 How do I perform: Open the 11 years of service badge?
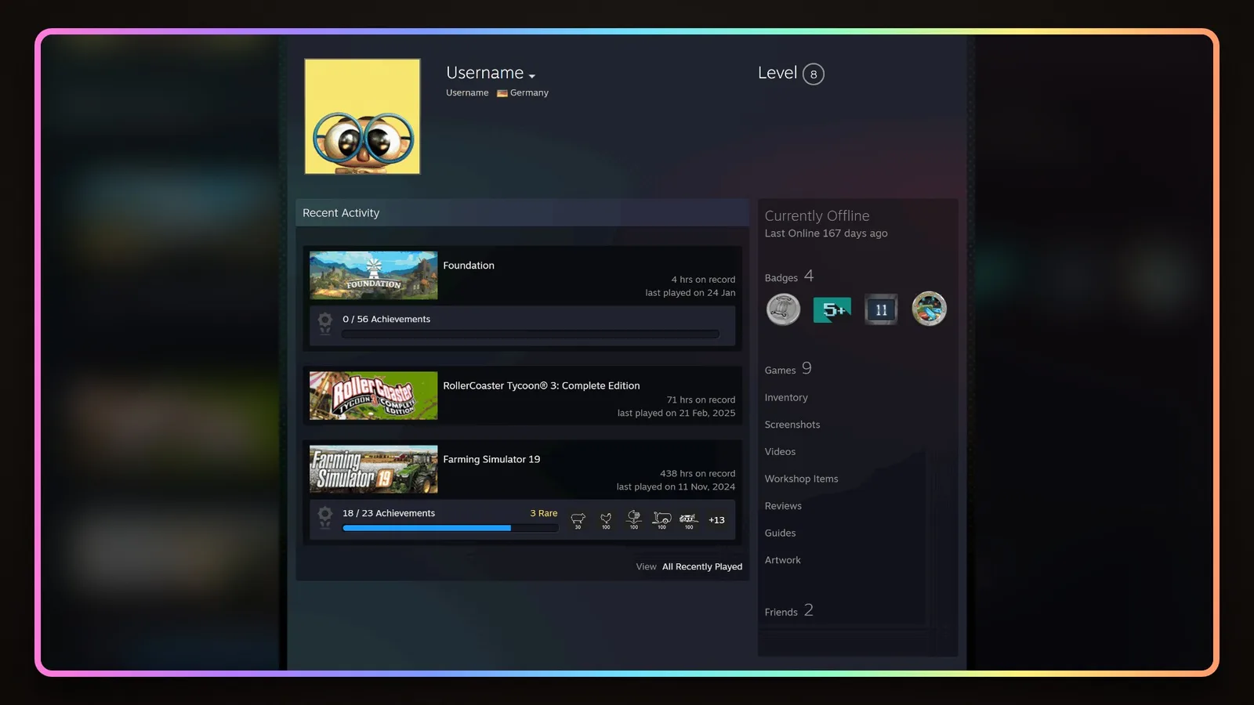[x=881, y=309]
